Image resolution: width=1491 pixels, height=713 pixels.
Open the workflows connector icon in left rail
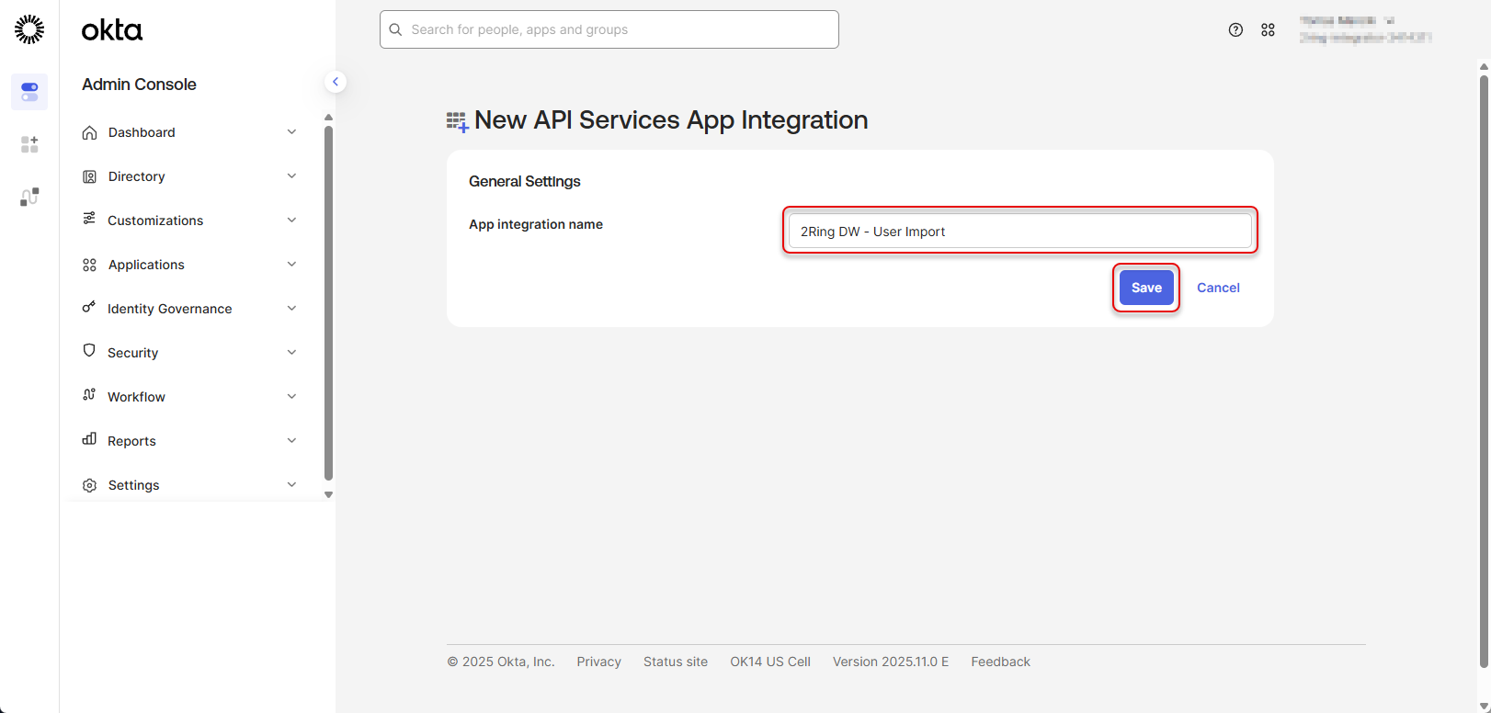[29, 197]
